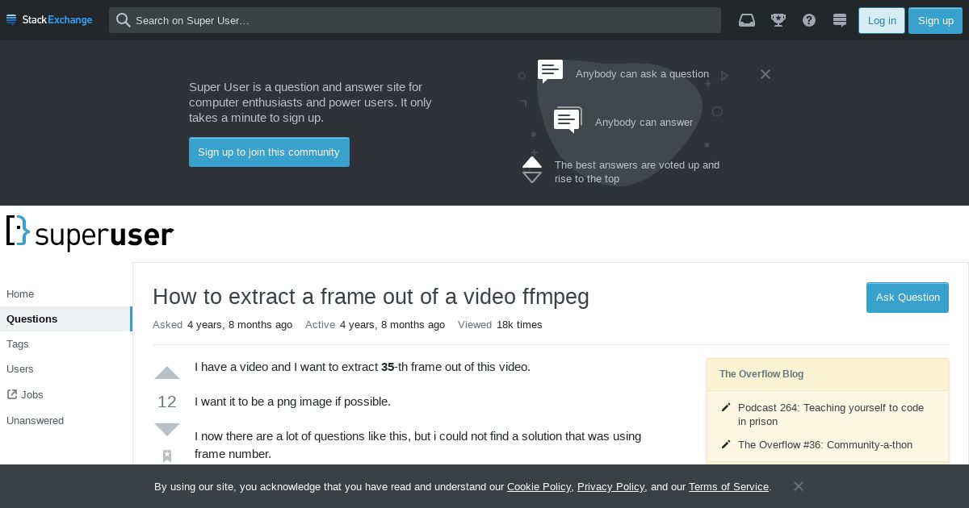Open the Privacy Policy link

610,486
